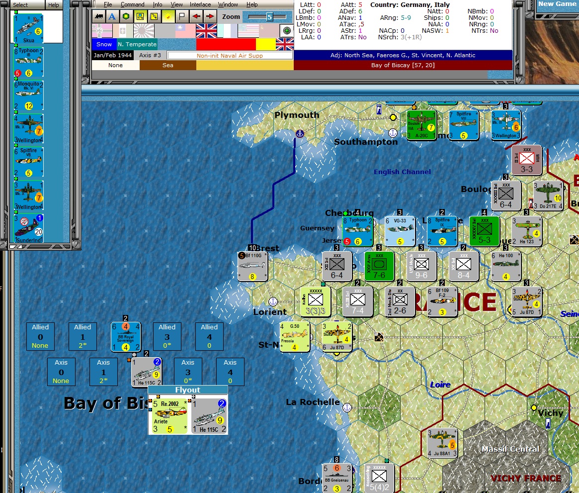The image size is (579, 493).
Task: Click the white flag toolbar icon
Action: click(182, 16)
